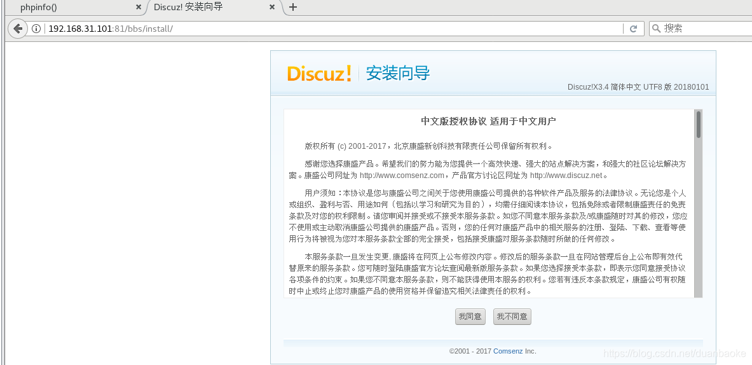The image size is (752, 365).
Task: Click the text http://www.comsenz.com
Action: tap(402, 176)
